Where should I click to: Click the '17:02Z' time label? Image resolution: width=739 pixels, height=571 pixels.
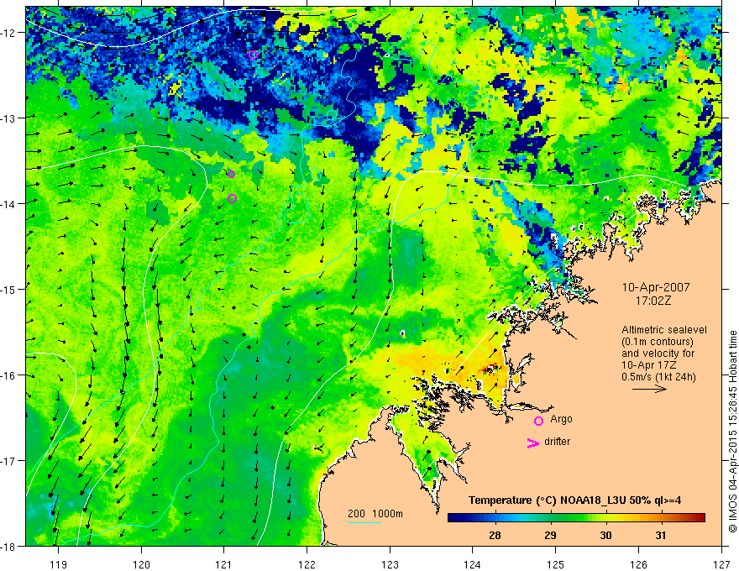[x=653, y=301]
